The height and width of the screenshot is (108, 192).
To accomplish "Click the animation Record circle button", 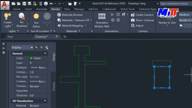I will [113, 20].
